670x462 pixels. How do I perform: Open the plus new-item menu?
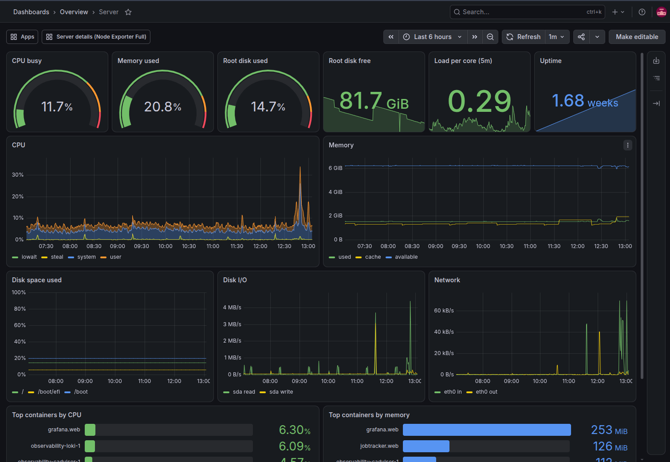[x=618, y=12]
